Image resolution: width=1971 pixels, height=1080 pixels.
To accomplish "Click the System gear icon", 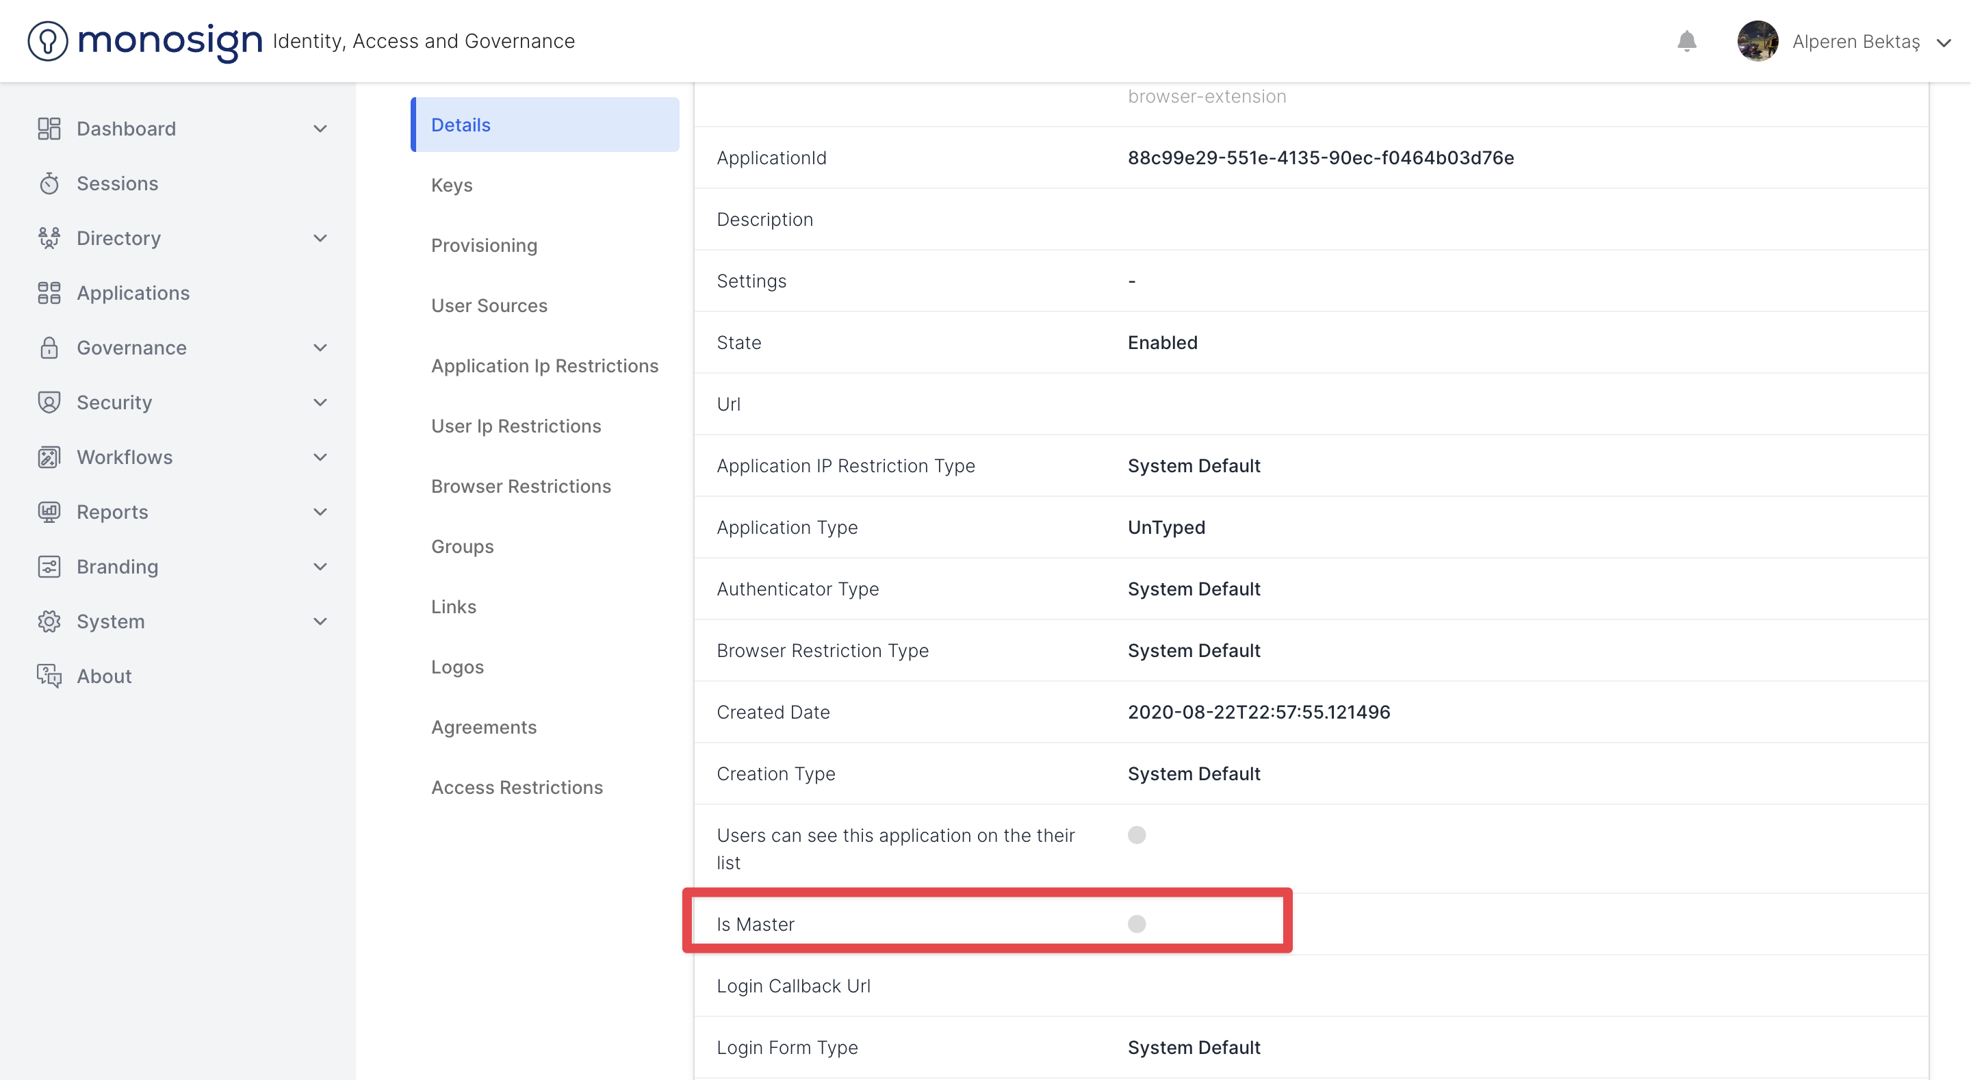I will [49, 621].
